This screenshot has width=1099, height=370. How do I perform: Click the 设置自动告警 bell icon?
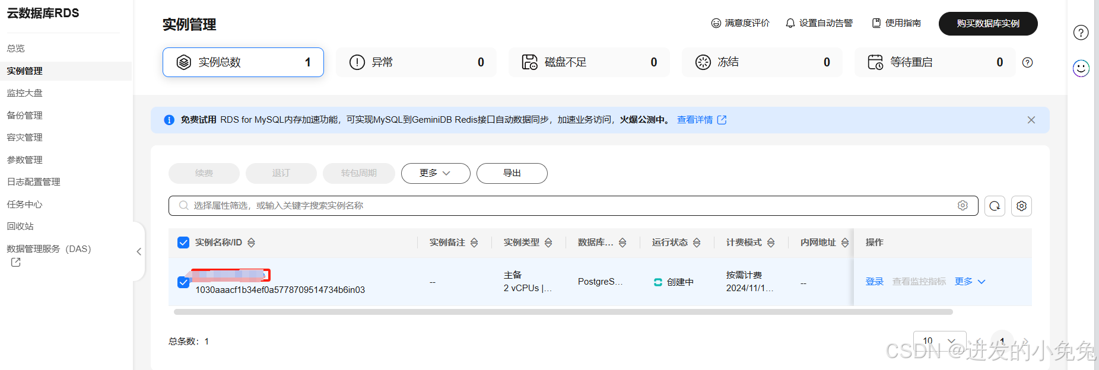click(x=790, y=23)
